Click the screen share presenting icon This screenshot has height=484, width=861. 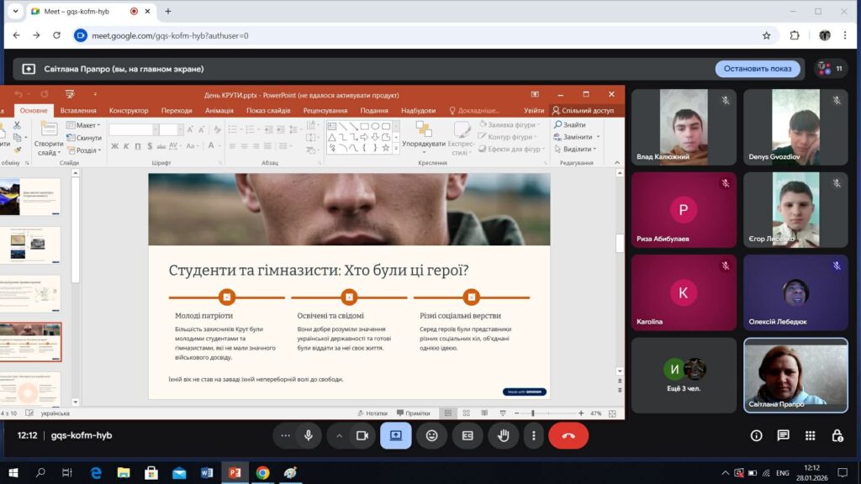click(396, 435)
